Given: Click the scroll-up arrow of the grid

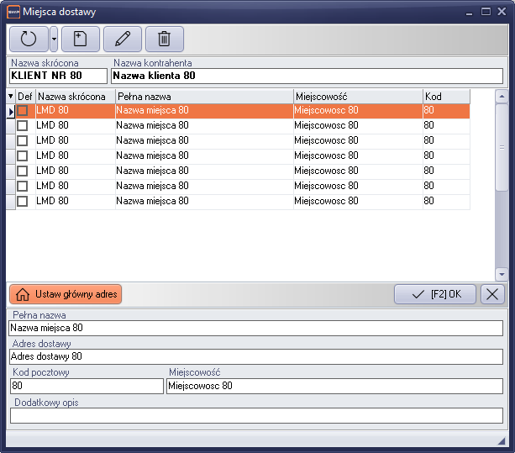Looking at the screenshot, I should (502, 96).
